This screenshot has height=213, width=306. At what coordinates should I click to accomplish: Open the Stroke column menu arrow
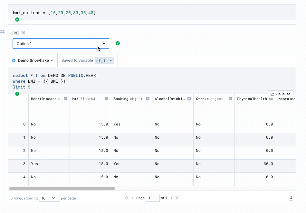[x=230, y=99]
